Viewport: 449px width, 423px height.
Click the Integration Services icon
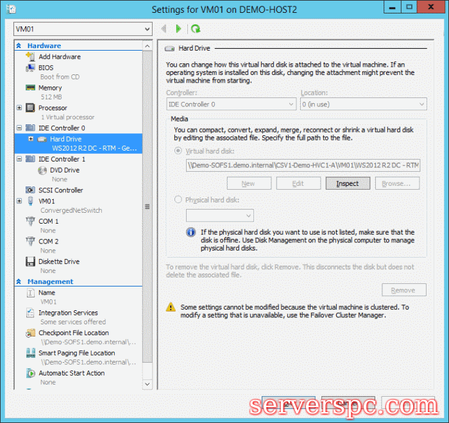(30, 313)
